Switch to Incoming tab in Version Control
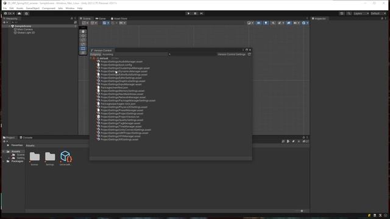390x219 pixels. click(x=108, y=54)
